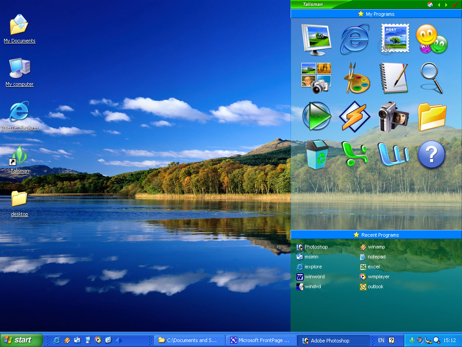Open the EN language indicator
This screenshot has width=462, height=347.
(381, 340)
